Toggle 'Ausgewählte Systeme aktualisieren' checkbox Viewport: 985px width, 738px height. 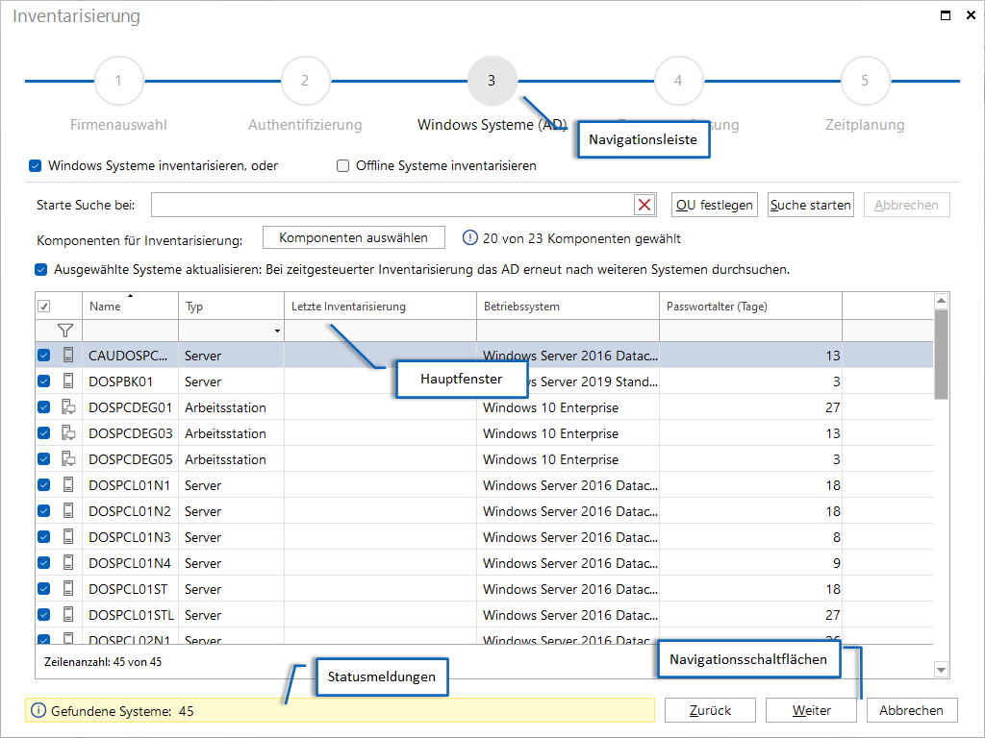[40, 270]
